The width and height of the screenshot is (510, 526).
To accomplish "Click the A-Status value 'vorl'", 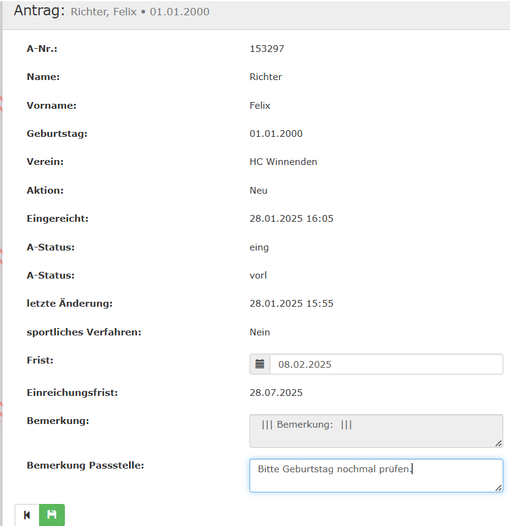I will (x=258, y=276).
